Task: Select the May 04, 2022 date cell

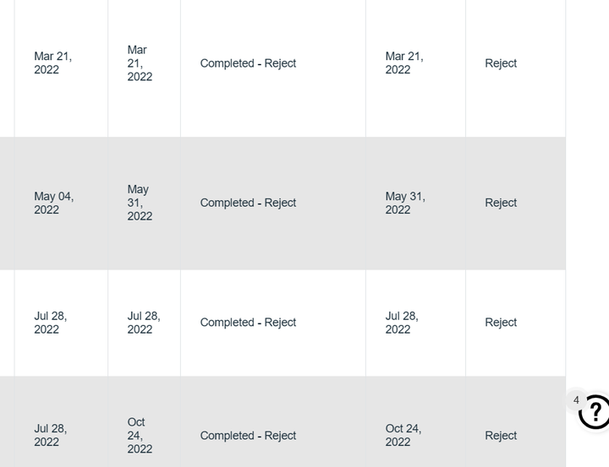Action: (x=53, y=203)
